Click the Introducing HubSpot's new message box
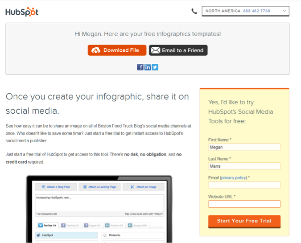This screenshot has width=301, height=243. (99, 203)
